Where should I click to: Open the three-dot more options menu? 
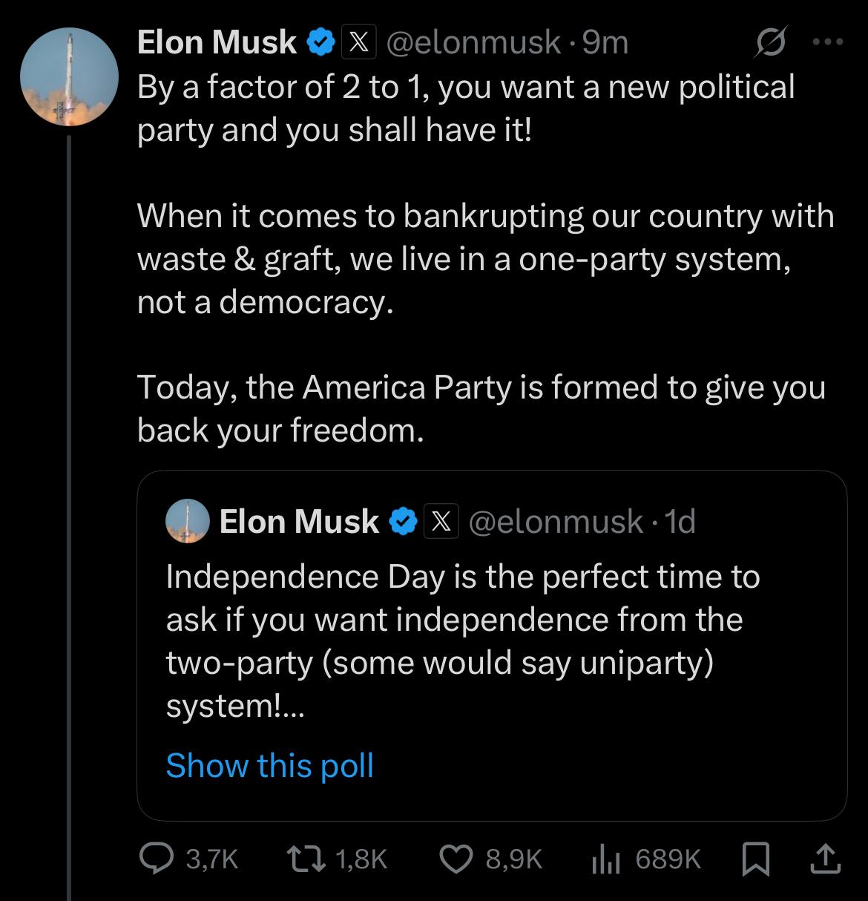tap(828, 42)
